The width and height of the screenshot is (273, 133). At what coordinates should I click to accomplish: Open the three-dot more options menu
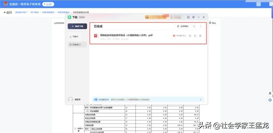(x=200, y=26)
